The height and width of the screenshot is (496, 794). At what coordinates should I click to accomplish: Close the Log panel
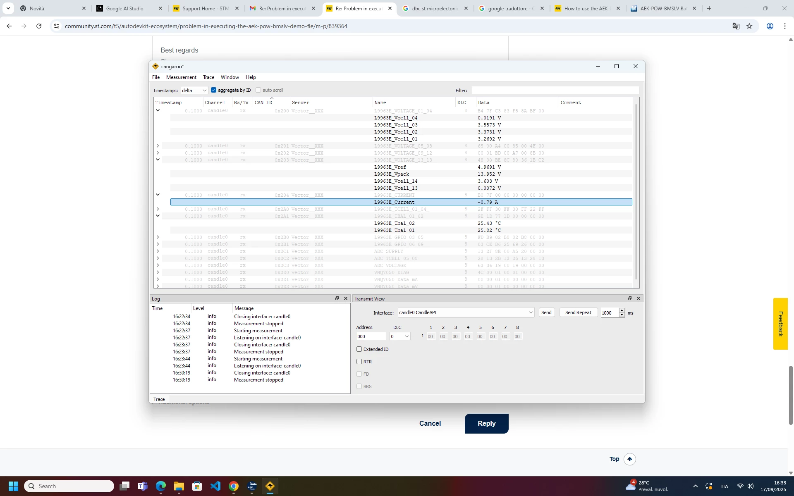(x=346, y=298)
